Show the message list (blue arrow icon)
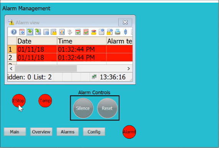 pyautogui.click(x=22, y=32)
